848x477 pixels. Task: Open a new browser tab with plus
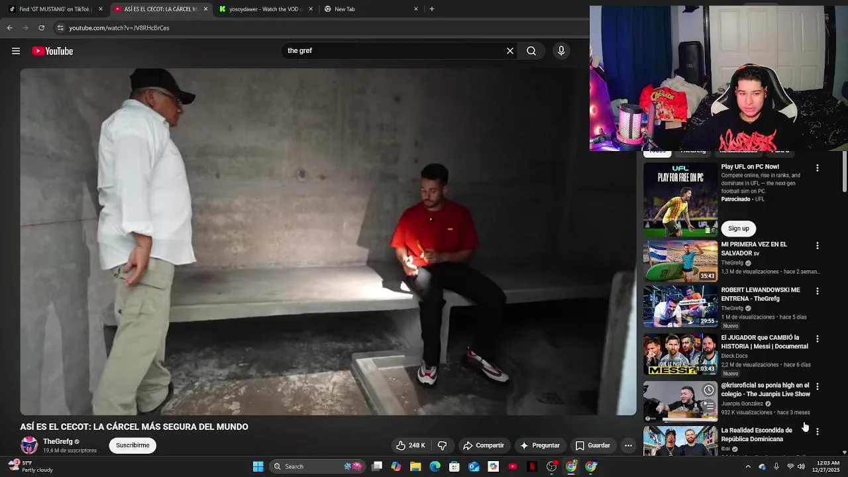click(432, 9)
